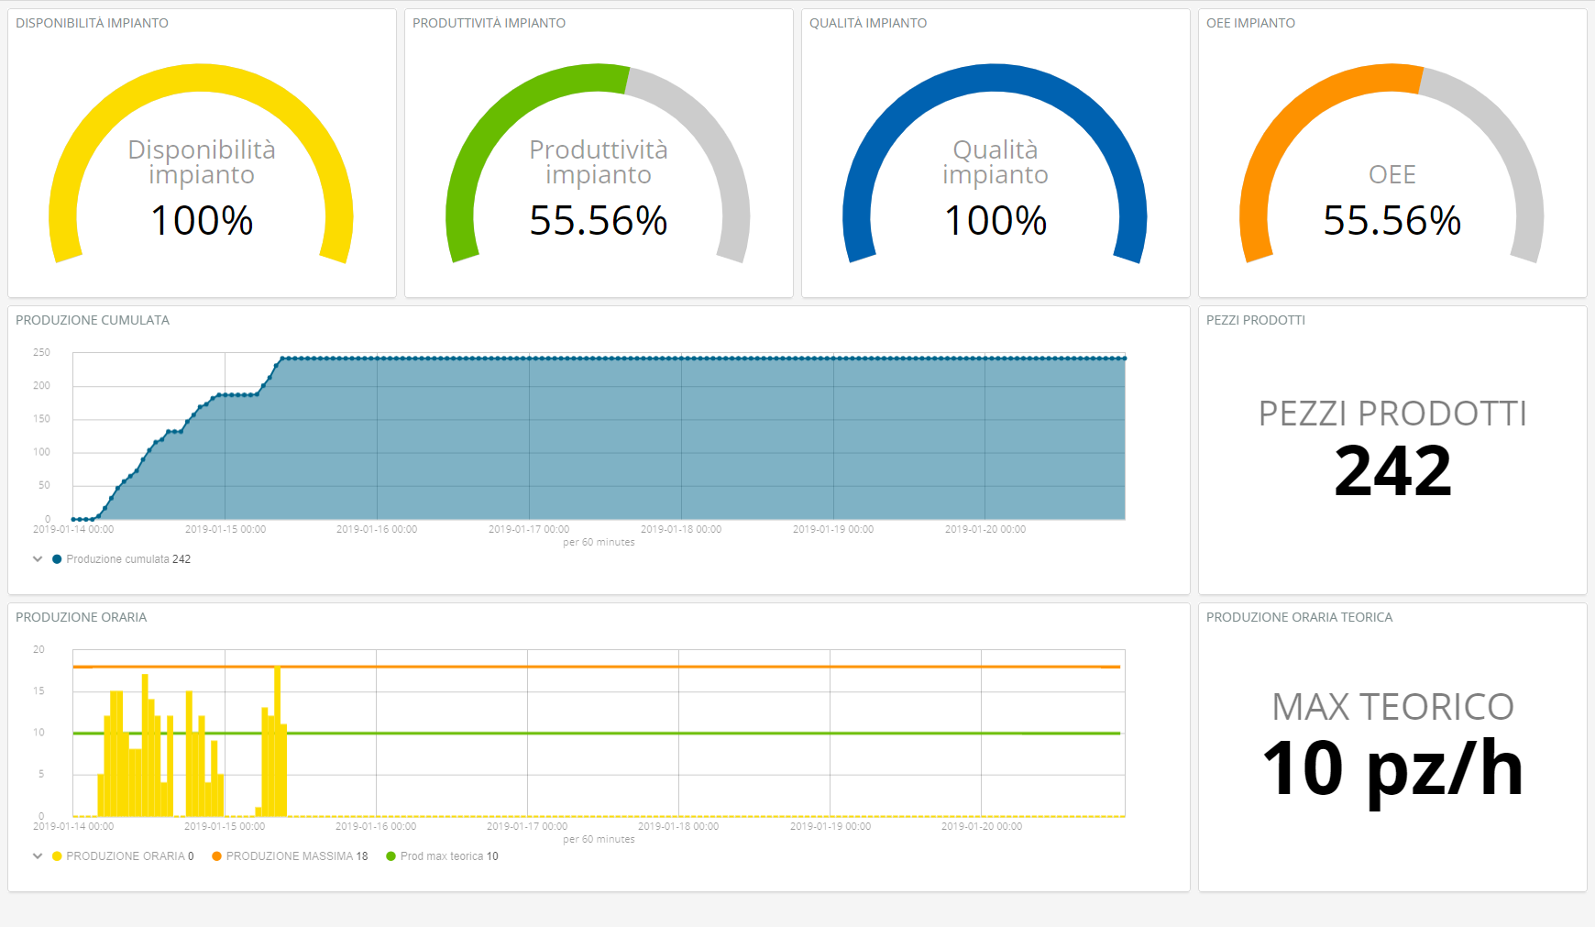Click the orange dot beside PRODUZIONE MASSIMA legend

[x=217, y=856]
